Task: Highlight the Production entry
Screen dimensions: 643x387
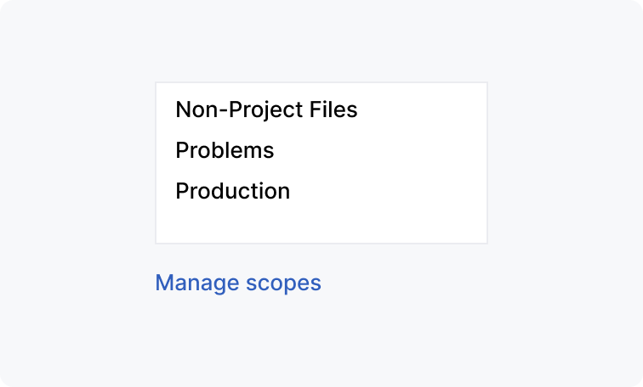Action: point(232,191)
